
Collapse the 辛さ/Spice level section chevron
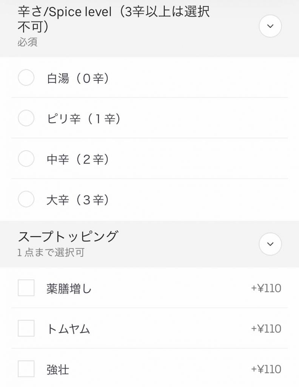point(270,26)
